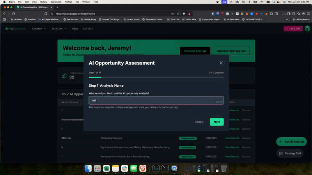This screenshot has width=312, height=175.
Task: Select the AI Consulting Firm browser tab
Action: 34,7
